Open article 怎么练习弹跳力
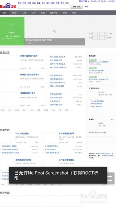 51,149
